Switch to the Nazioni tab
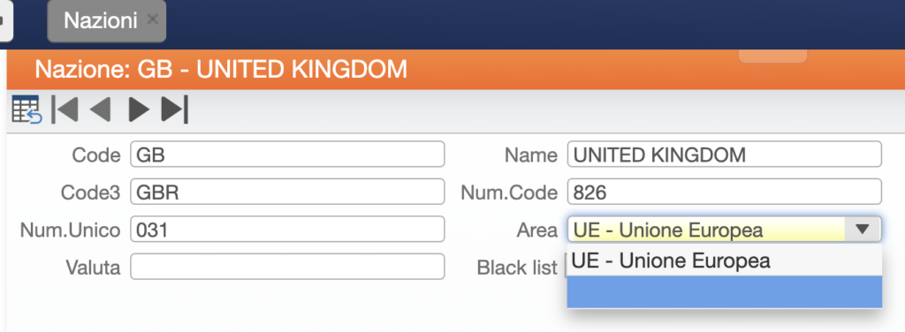The width and height of the screenshot is (905, 332). click(x=107, y=21)
